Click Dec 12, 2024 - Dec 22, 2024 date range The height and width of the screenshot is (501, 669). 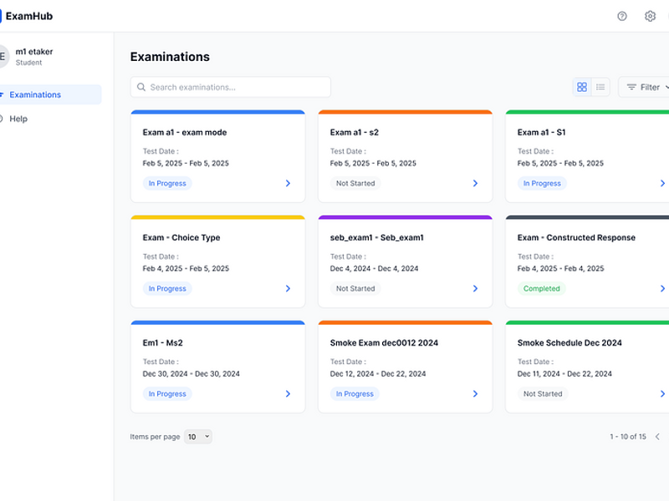[378, 373]
